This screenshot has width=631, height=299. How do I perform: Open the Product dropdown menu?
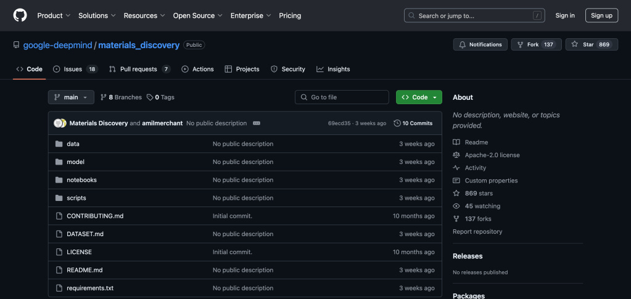[54, 15]
